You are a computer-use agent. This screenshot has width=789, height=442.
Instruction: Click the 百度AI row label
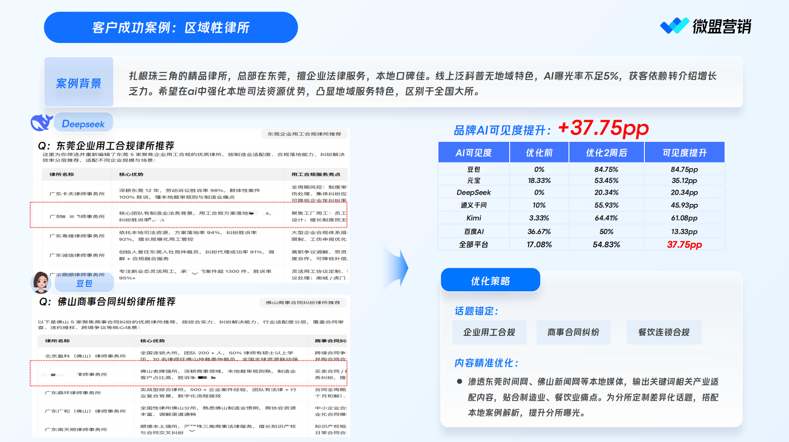[473, 232]
